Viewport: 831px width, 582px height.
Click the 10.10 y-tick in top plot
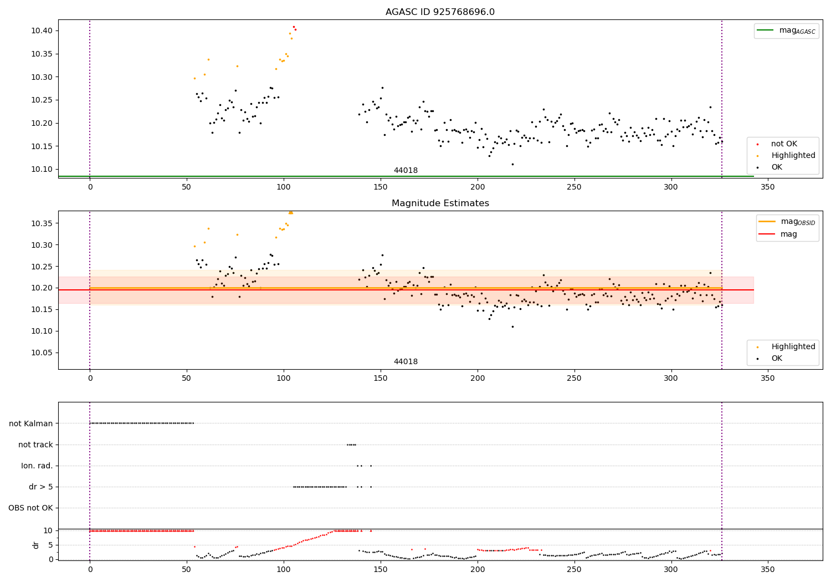point(42,170)
